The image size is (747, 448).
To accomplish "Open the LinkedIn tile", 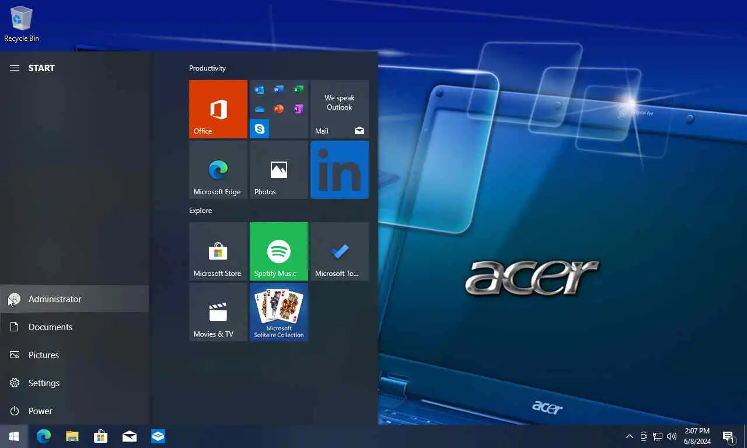I will pyautogui.click(x=340, y=170).
